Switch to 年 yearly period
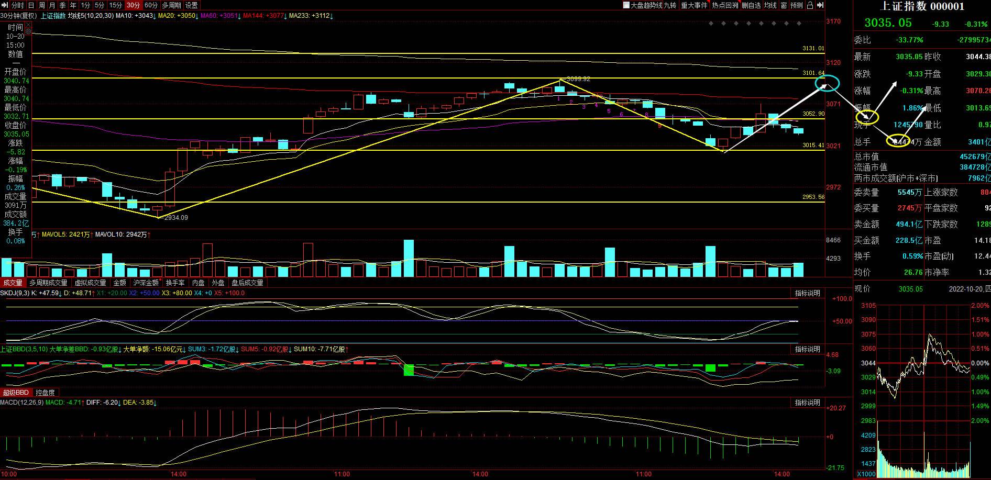Image resolution: width=991 pixels, height=480 pixels. (x=73, y=5)
